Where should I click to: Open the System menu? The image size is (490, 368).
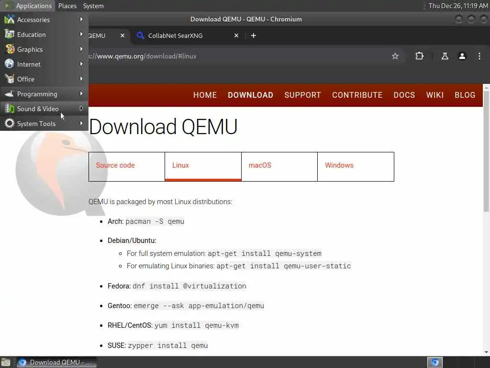click(x=93, y=6)
